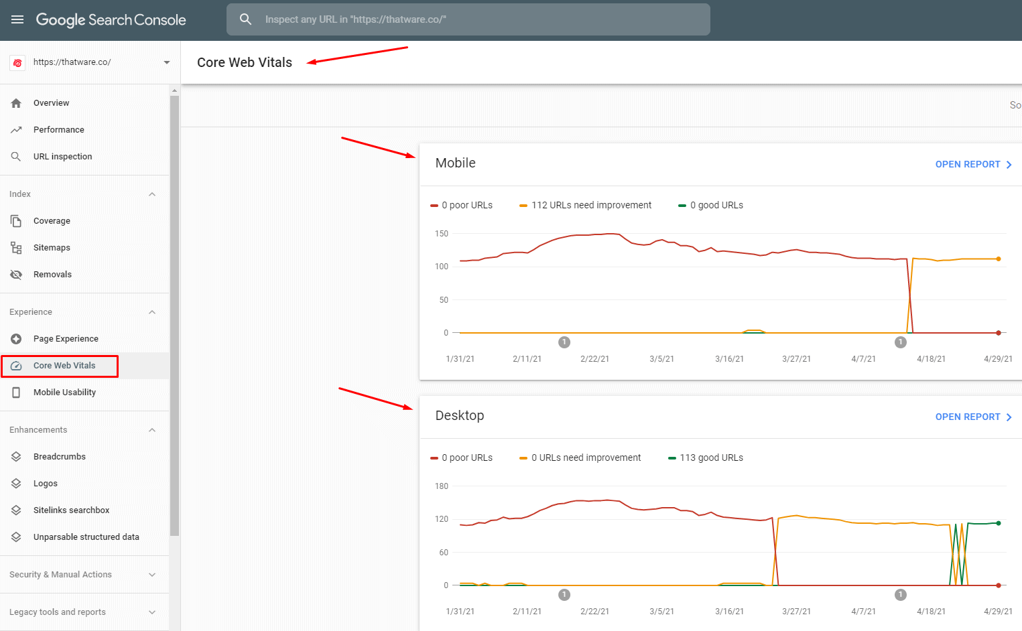Viewport: 1022px width, 631px height.
Task: Click the Mobile card title
Action: (x=456, y=163)
